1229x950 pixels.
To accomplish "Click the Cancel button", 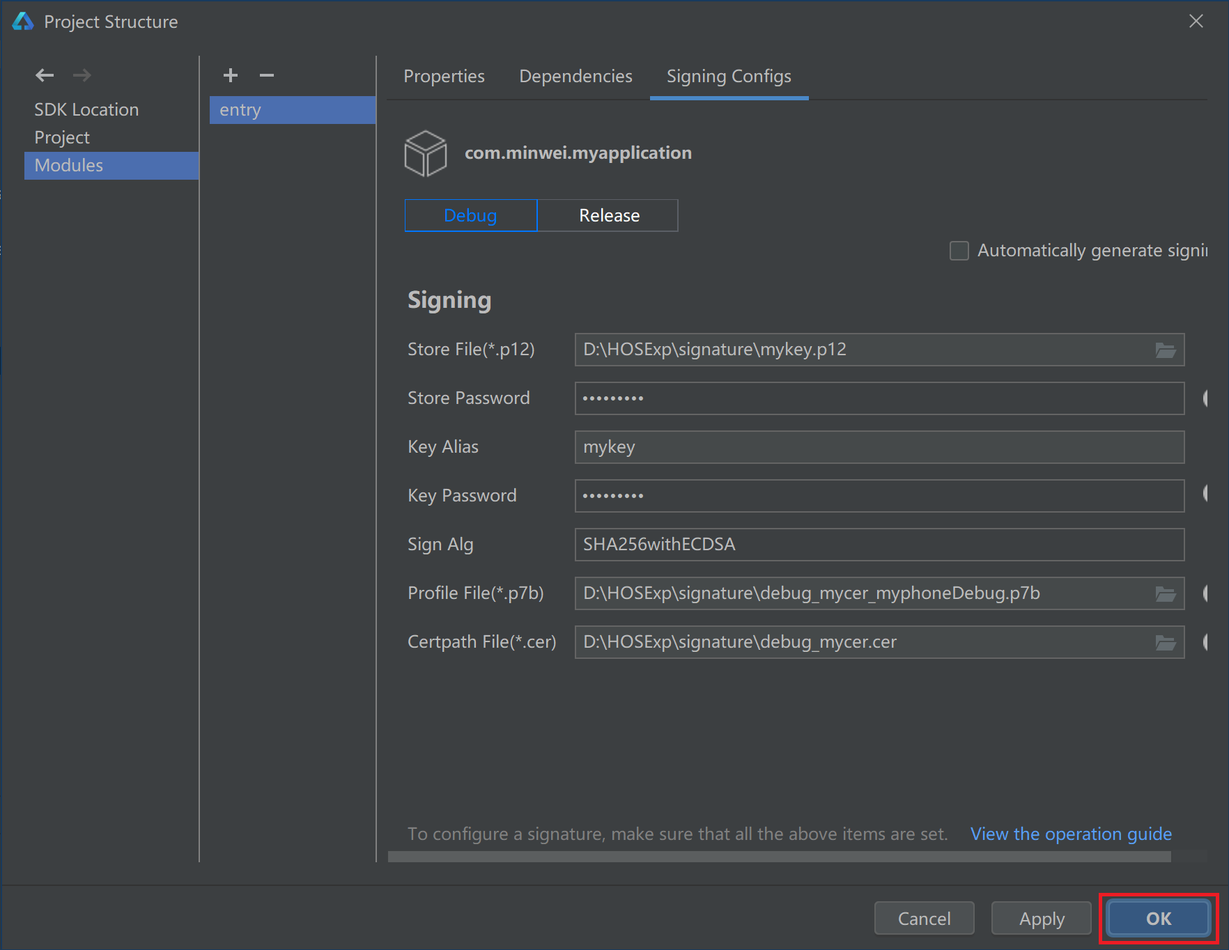I will [924, 919].
